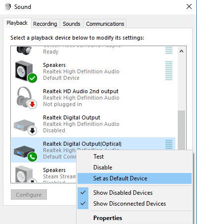
Task: Toggle Show Disconnected Devices option
Action: [134, 204]
